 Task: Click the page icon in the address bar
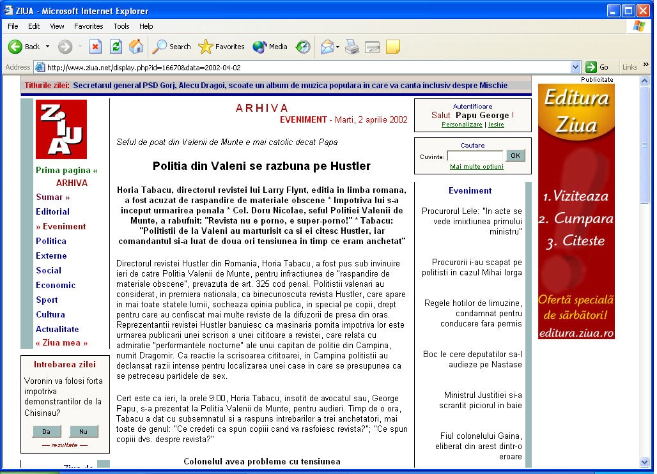pos(40,67)
